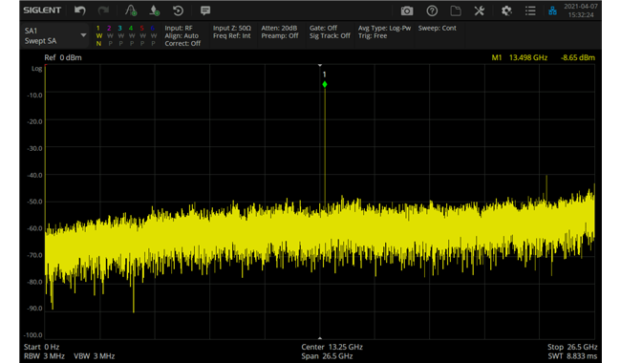This screenshot has width=621, height=363.
Task: Open the list menu icon
Action: (x=530, y=11)
